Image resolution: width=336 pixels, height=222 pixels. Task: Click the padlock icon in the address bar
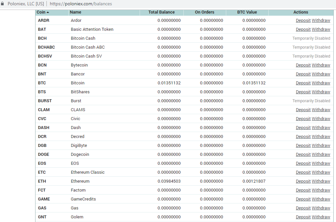(x=2, y=4)
